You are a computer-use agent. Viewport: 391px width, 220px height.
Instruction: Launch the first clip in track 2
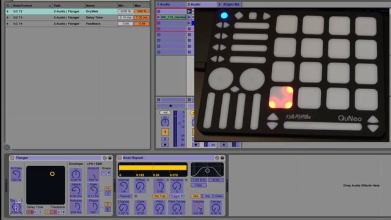[x=189, y=12]
